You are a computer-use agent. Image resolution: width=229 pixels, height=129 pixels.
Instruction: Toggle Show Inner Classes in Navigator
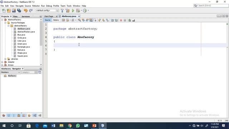24,115
